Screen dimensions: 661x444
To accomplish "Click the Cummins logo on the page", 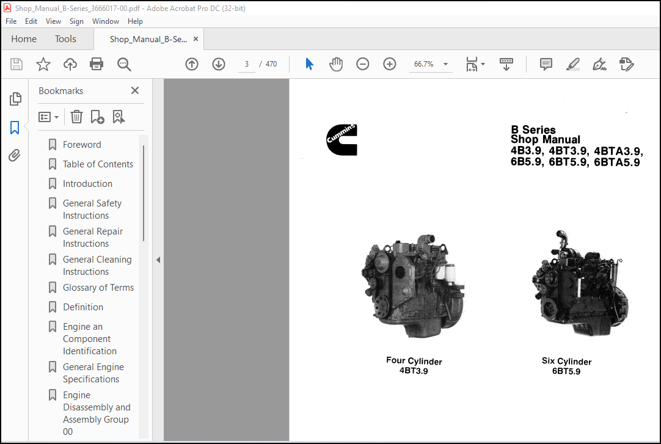I will coord(342,140).
